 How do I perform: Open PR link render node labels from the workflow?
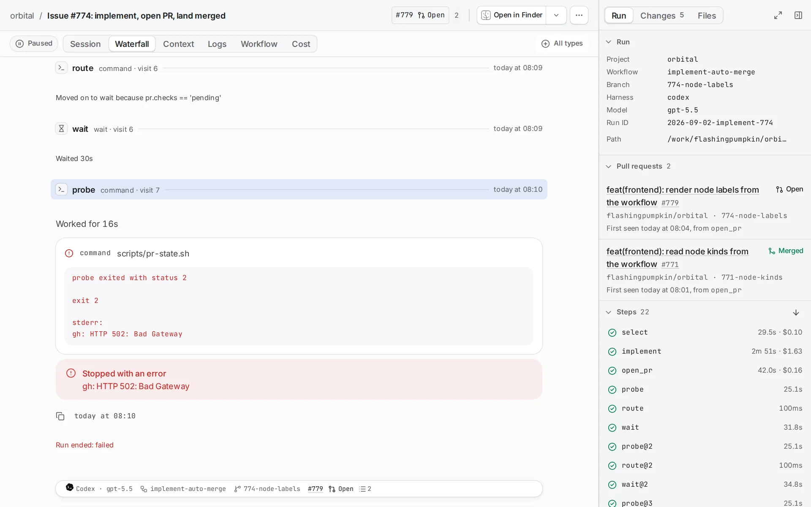coord(683,196)
